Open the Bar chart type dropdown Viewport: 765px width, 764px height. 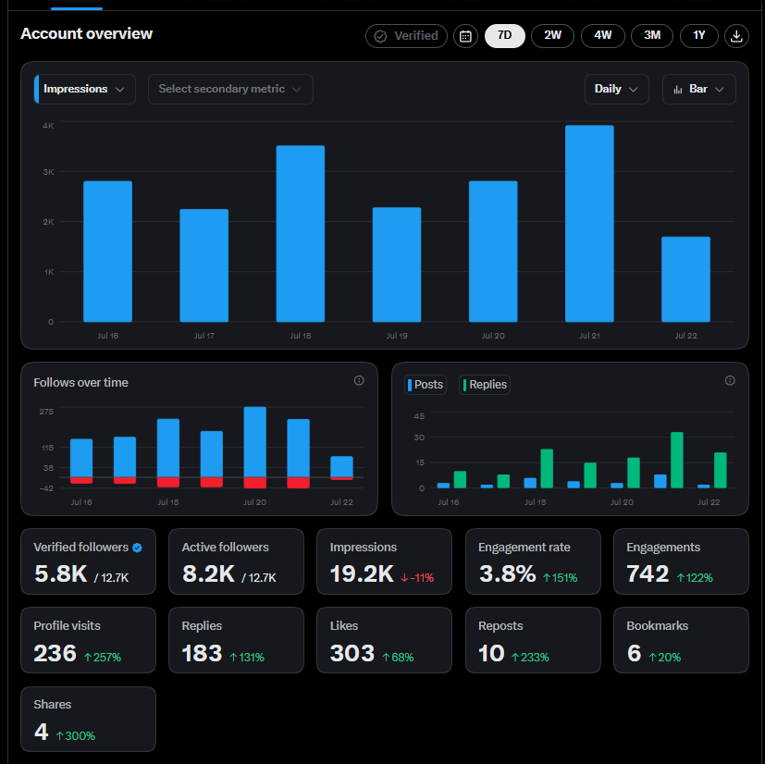(698, 90)
